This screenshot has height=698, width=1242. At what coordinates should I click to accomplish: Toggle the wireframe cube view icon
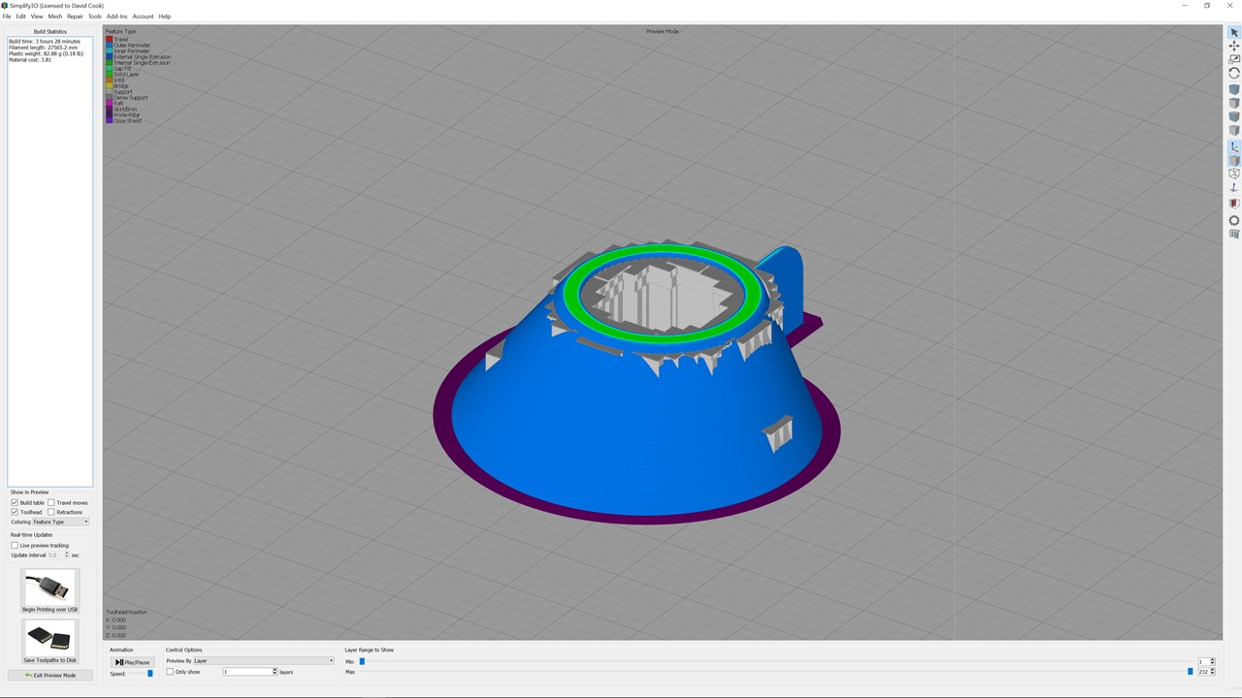(x=1234, y=174)
